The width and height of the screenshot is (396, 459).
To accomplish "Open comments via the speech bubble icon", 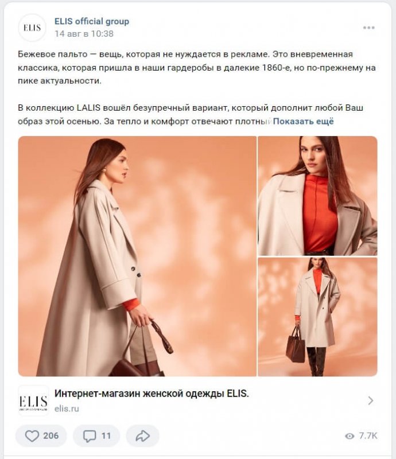I will (90, 436).
